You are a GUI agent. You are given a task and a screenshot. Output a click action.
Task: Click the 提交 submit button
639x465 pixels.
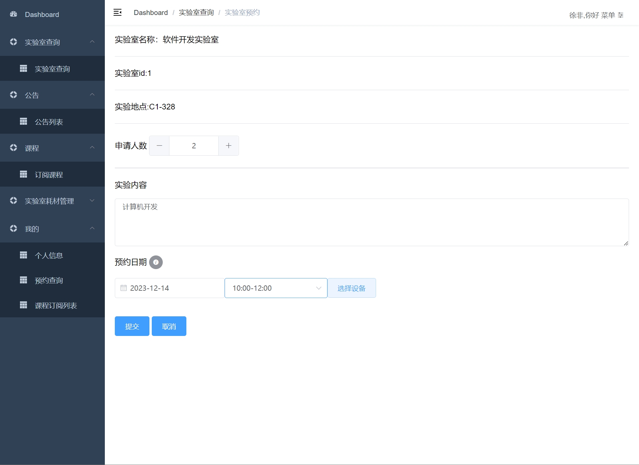[132, 326]
